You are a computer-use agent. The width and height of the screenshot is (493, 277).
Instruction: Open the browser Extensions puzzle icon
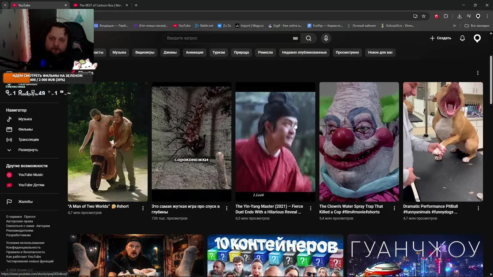[446, 16]
